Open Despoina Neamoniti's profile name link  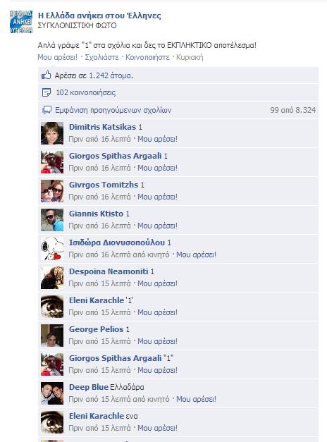point(109,271)
